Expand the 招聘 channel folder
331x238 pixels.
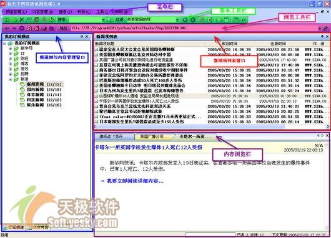(x=10, y=74)
